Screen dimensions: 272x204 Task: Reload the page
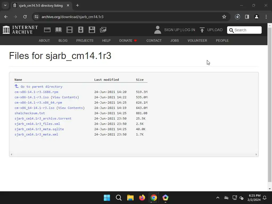(25, 17)
